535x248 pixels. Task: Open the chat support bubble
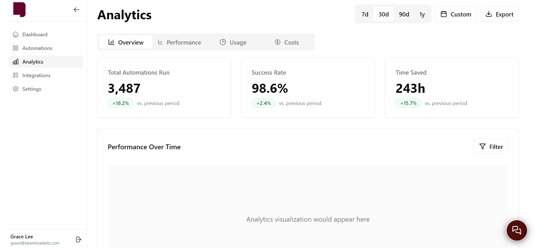pos(517,230)
